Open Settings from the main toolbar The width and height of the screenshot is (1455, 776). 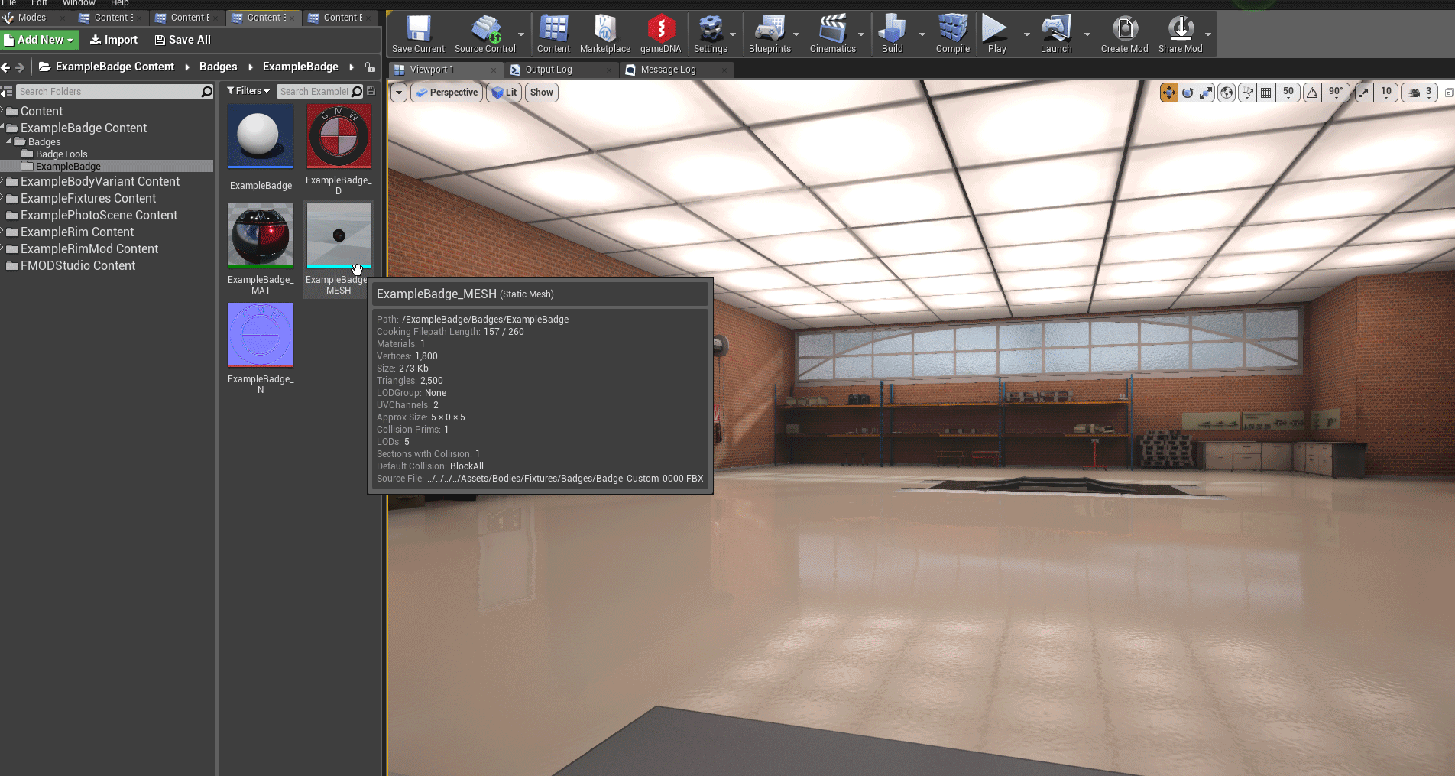[x=711, y=34]
